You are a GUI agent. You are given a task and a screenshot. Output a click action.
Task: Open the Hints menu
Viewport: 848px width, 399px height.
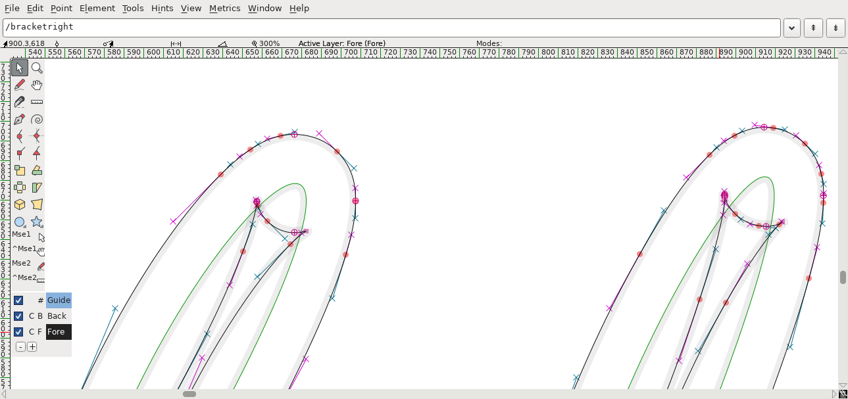coord(162,8)
